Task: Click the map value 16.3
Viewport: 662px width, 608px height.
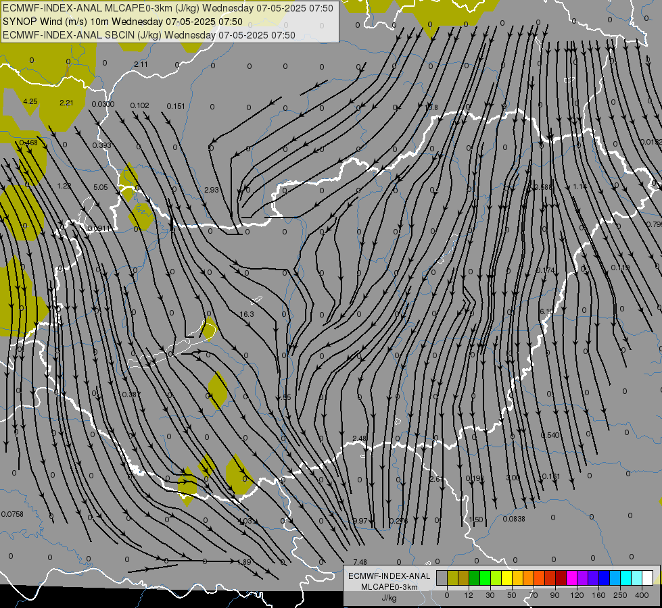Action: point(247,314)
